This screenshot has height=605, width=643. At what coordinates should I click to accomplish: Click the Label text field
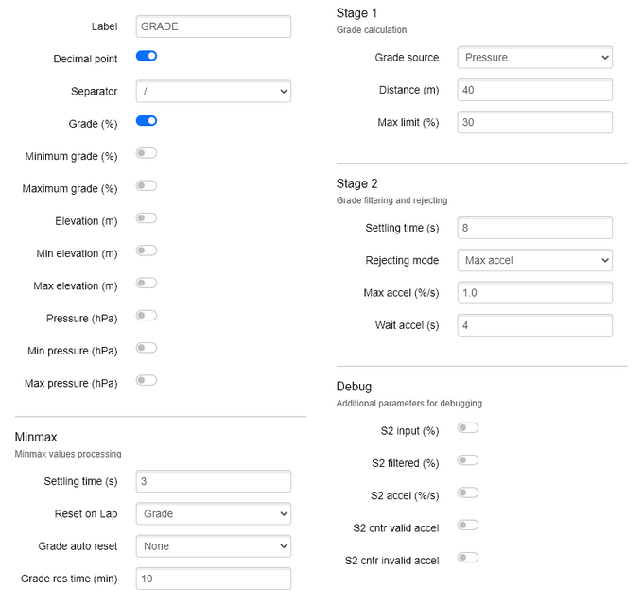[x=214, y=26]
